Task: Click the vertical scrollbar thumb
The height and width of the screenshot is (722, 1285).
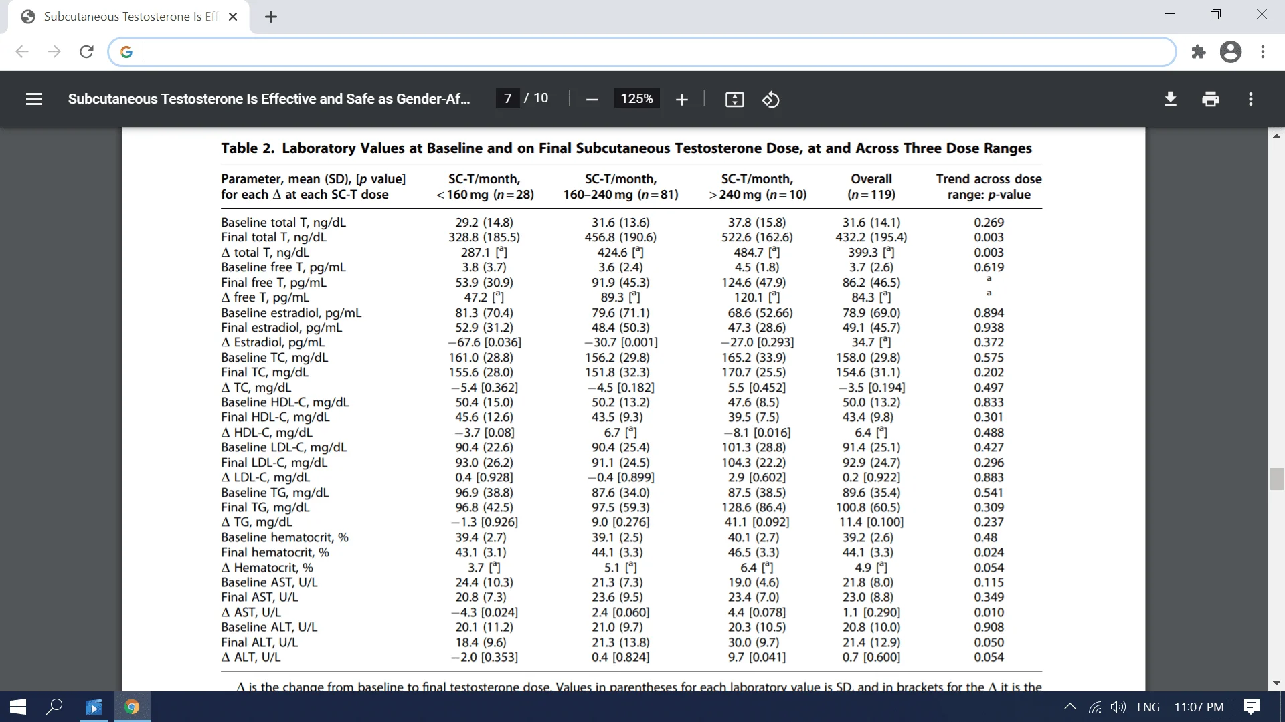Action: pyautogui.click(x=1276, y=479)
